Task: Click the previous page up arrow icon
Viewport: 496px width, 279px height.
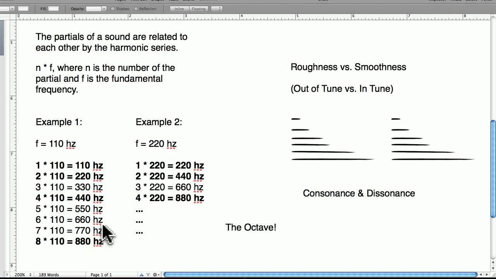Action: tap(142, 275)
